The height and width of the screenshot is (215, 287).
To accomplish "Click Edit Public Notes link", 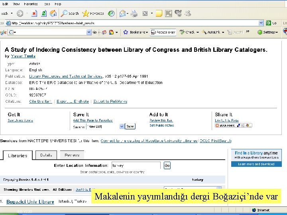I will (161, 125).
